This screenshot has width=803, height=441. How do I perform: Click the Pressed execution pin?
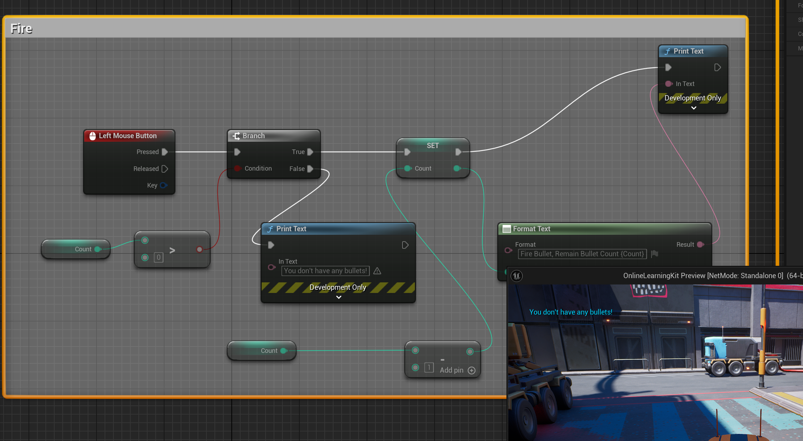[x=164, y=152]
